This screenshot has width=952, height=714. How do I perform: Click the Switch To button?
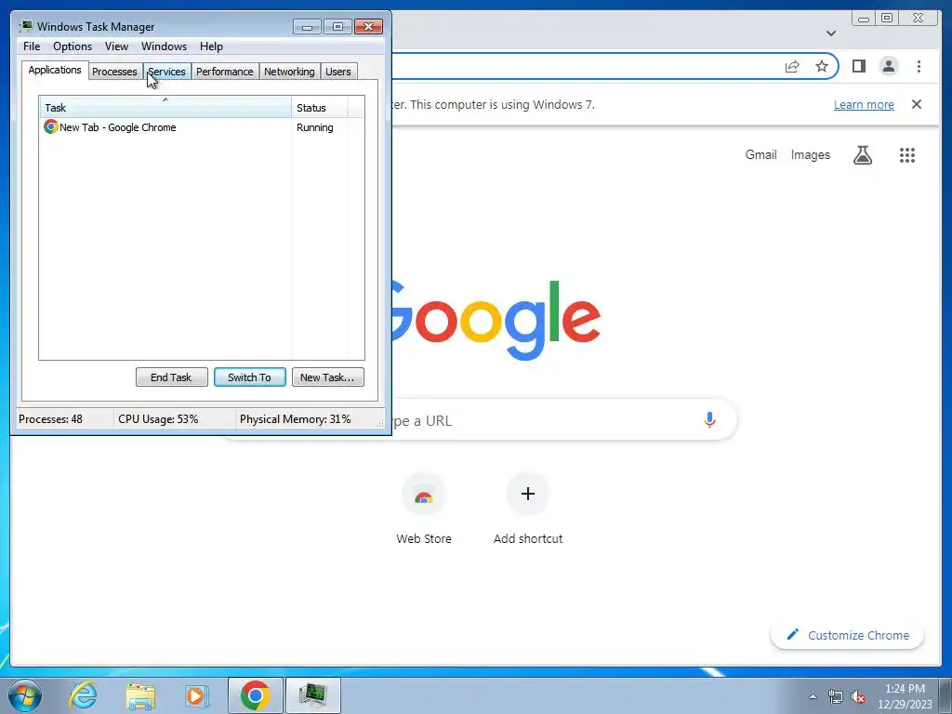249,377
